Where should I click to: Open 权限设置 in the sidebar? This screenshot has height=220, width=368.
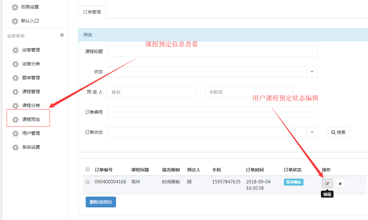tap(30, 7)
